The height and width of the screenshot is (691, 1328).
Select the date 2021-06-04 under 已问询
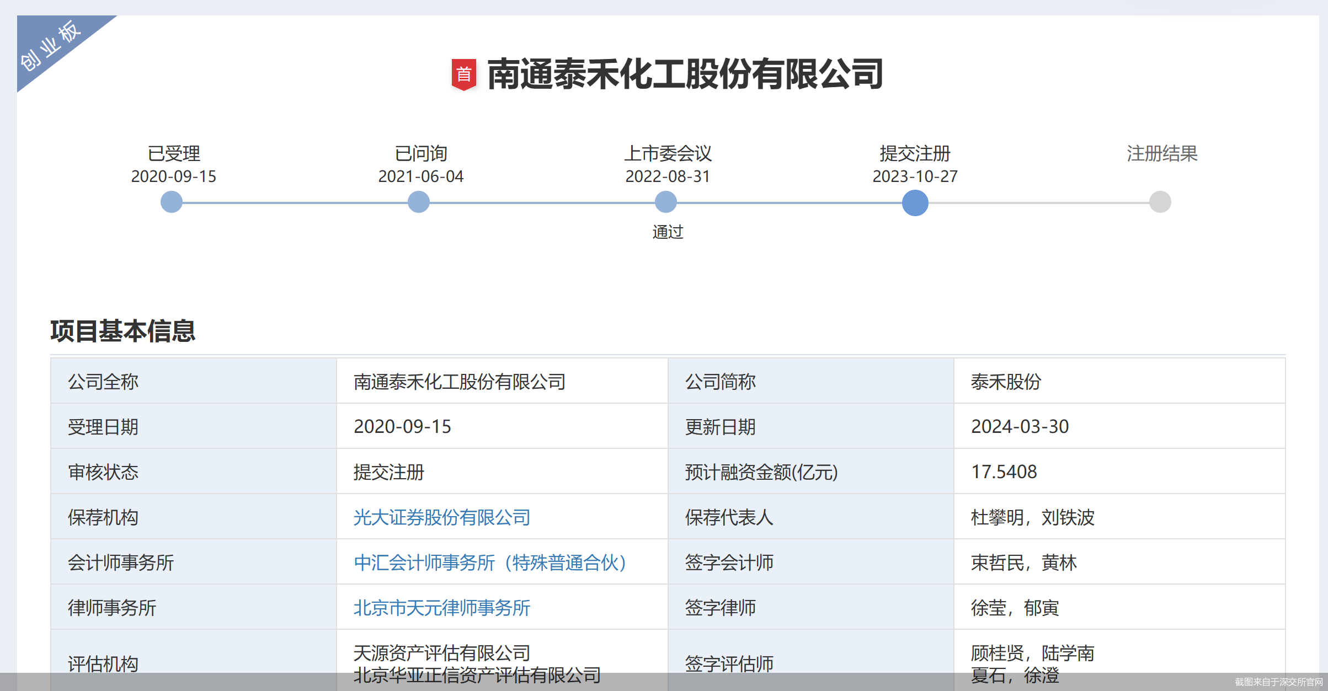[x=420, y=176]
